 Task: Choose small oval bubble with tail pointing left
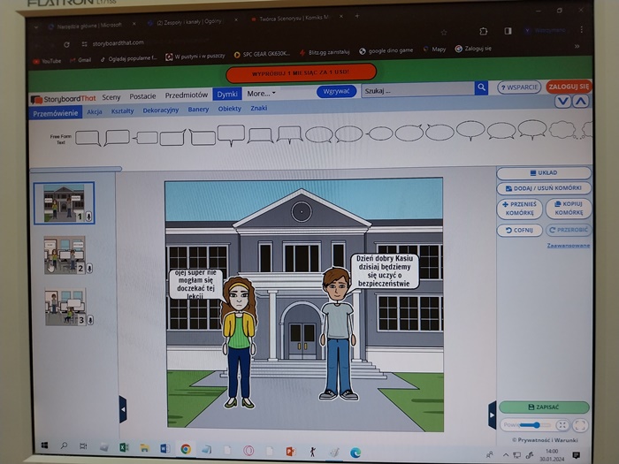tap(379, 133)
